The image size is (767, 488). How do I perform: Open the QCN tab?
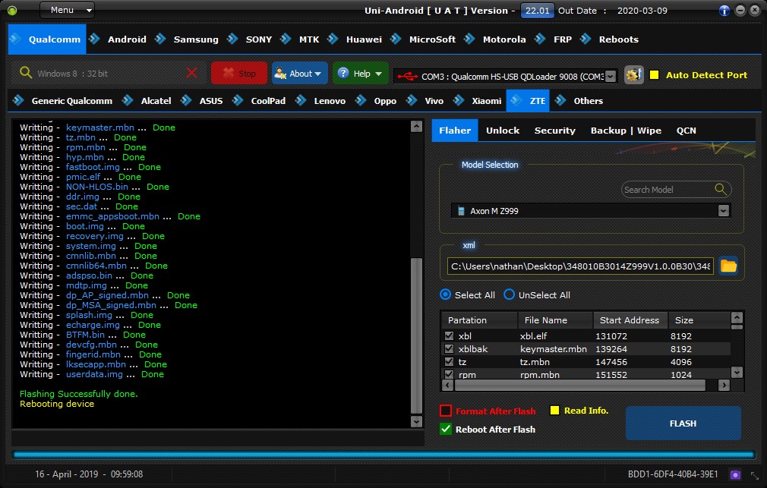point(686,131)
